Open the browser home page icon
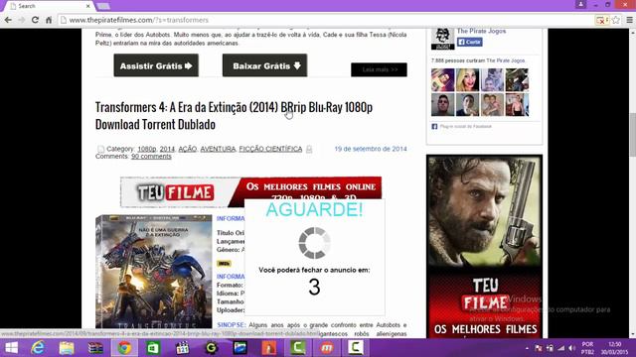The width and height of the screenshot is (636, 357). pos(49,20)
